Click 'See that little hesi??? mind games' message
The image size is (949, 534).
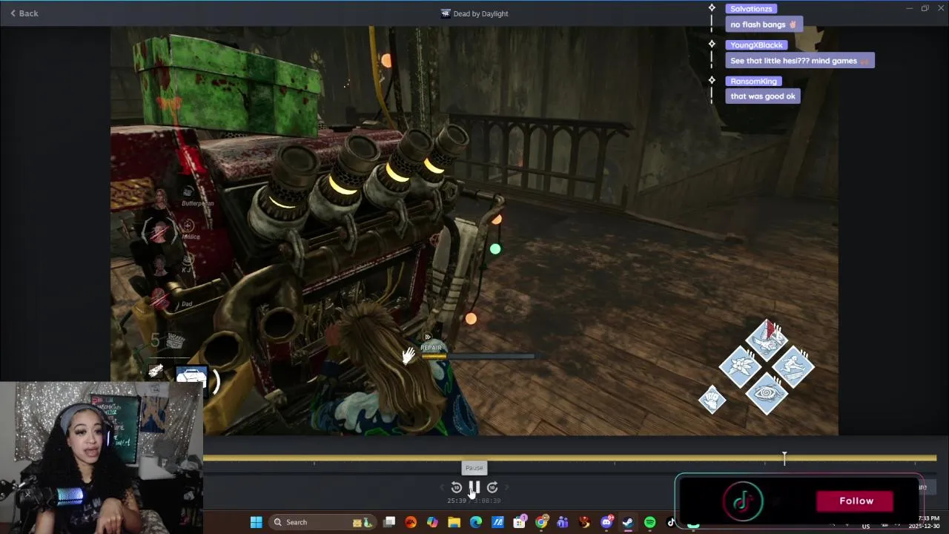(x=800, y=61)
